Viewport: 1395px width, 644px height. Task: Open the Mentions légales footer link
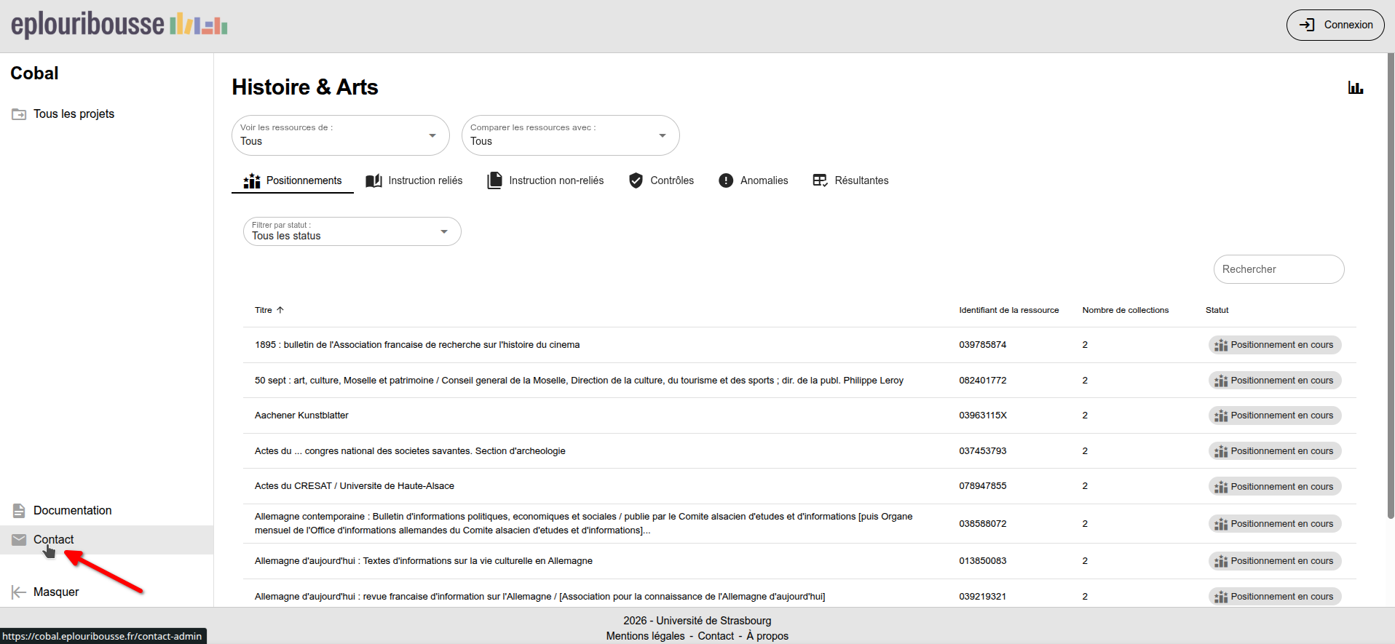pyautogui.click(x=645, y=636)
